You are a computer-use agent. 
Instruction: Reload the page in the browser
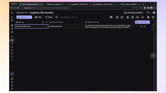click(x=18, y=8)
